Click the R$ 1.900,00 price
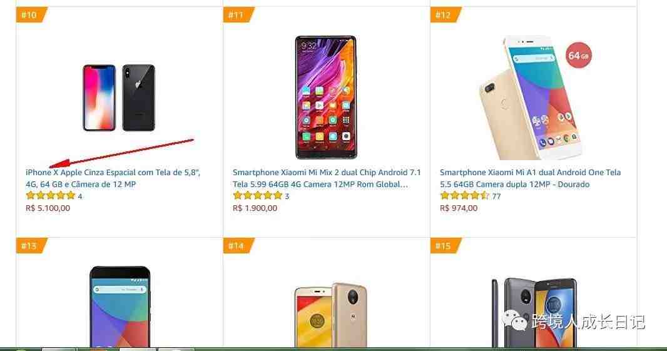This screenshot has height=351, width=667. [x=255, y=208]
